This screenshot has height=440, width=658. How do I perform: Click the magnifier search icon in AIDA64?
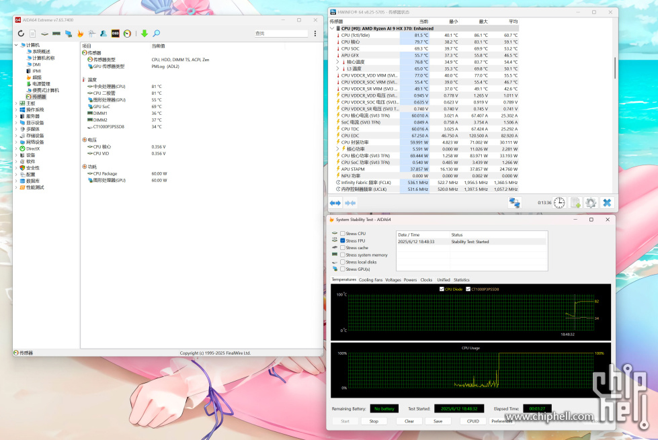point(156,34)
